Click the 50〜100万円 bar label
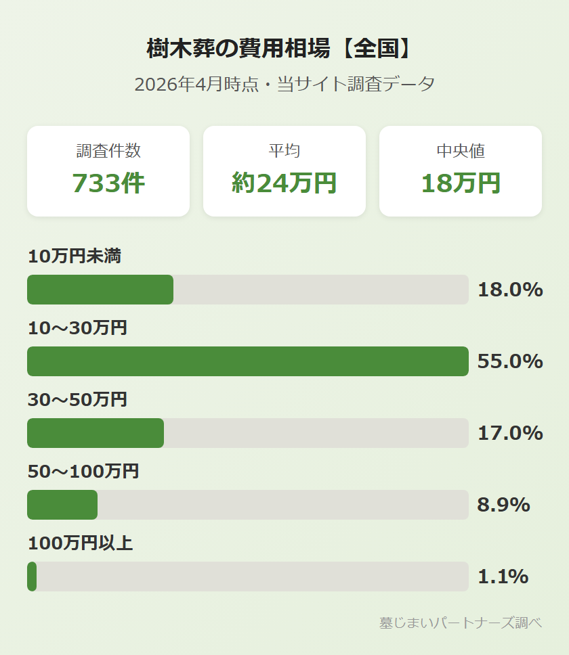 [x=83, y=472]
